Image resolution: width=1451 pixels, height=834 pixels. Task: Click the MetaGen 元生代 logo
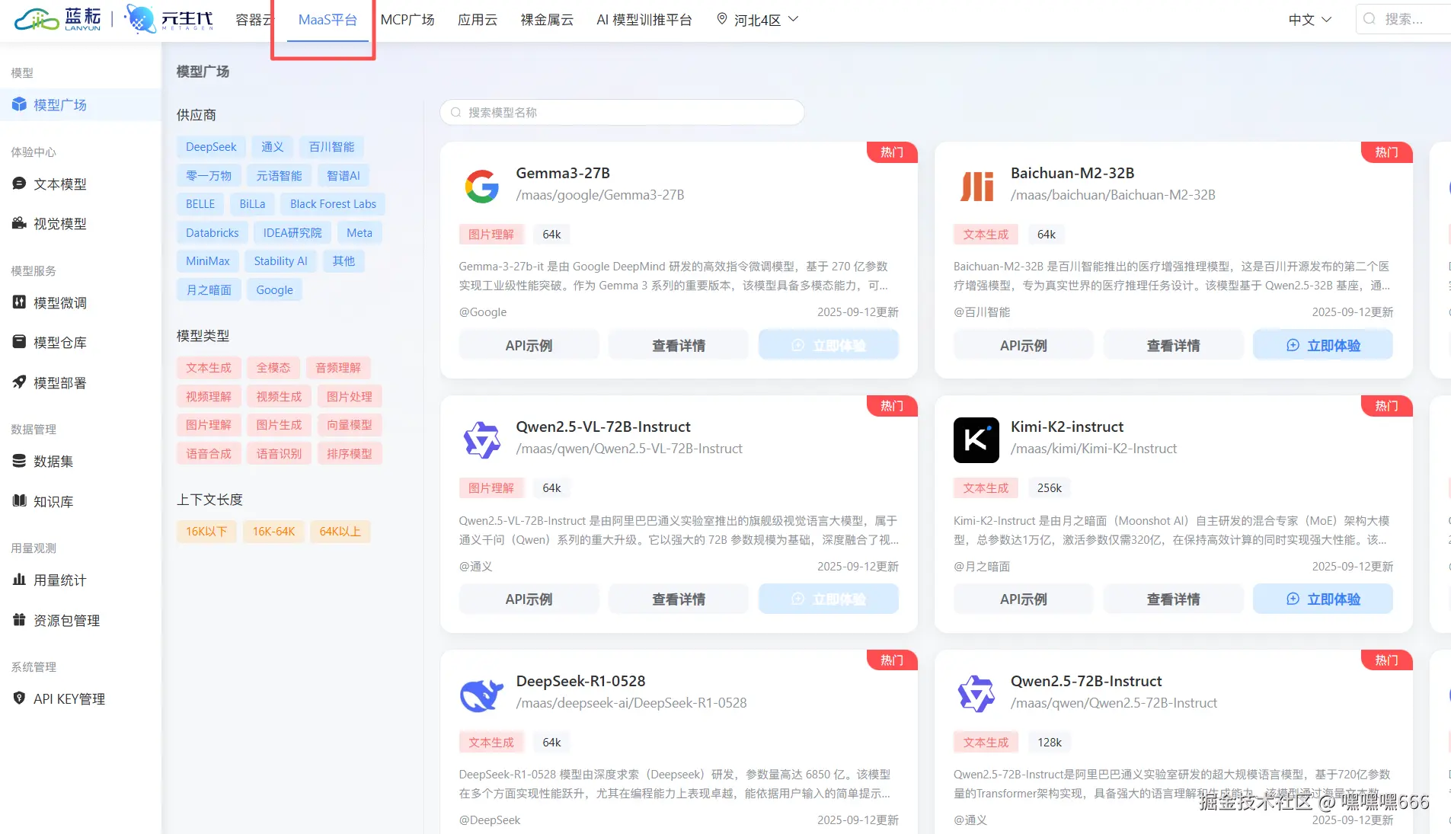(168, 19)
